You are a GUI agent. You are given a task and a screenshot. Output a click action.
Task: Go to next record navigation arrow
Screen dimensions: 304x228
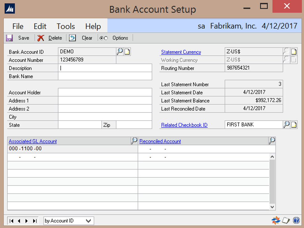(x=26, y=221)
